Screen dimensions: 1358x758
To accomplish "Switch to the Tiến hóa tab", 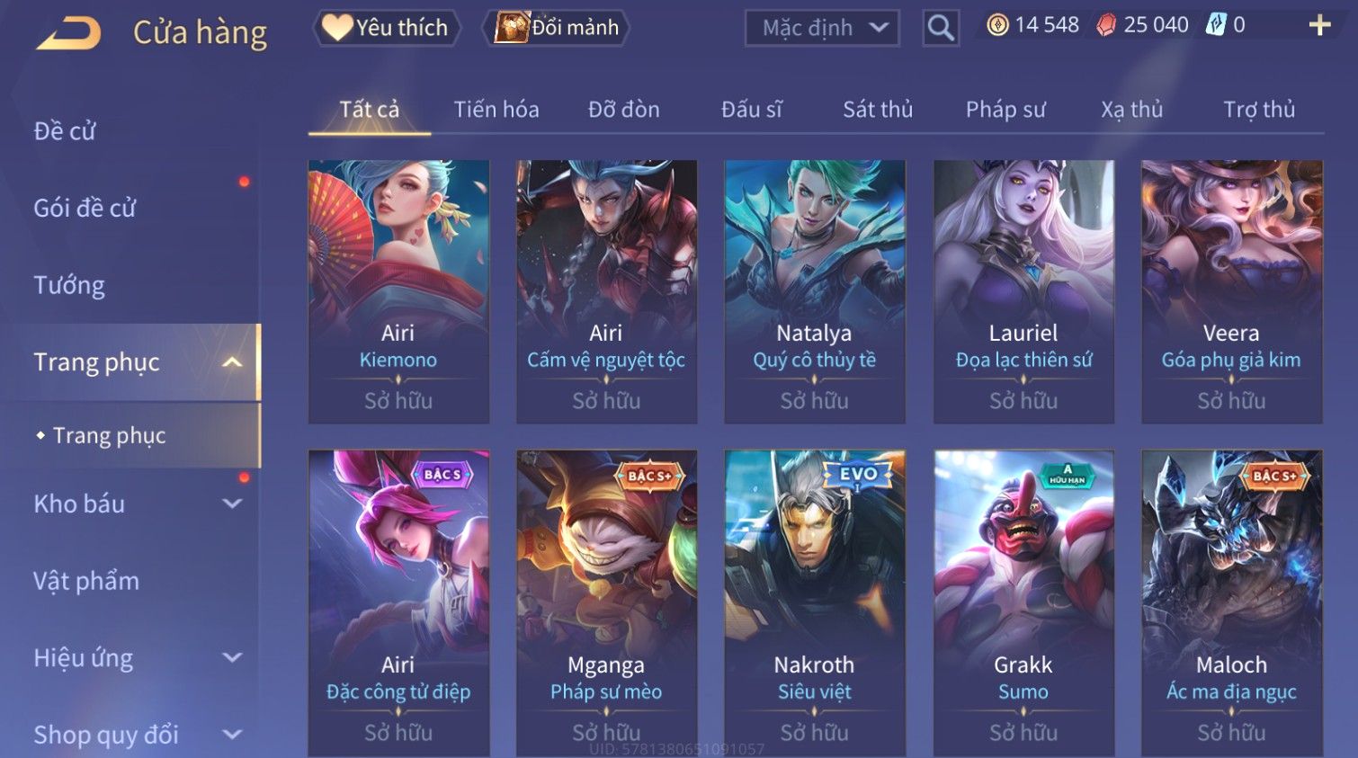I will 496,110.
